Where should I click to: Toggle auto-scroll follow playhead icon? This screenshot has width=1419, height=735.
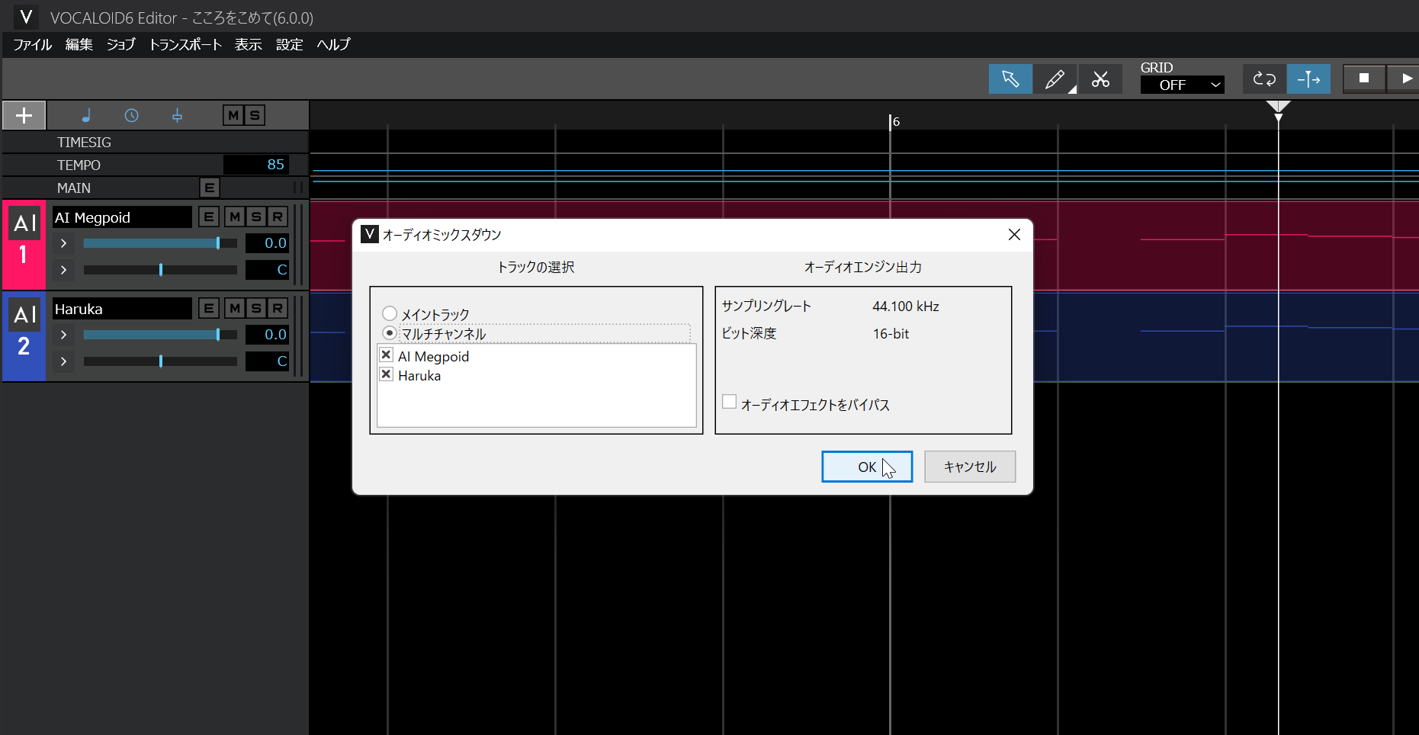(x=1308, y=79)
